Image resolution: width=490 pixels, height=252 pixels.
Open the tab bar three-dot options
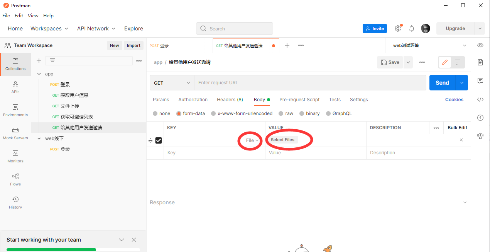(301, 45)
